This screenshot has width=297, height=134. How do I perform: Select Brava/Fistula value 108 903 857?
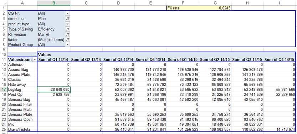[215, 129]
